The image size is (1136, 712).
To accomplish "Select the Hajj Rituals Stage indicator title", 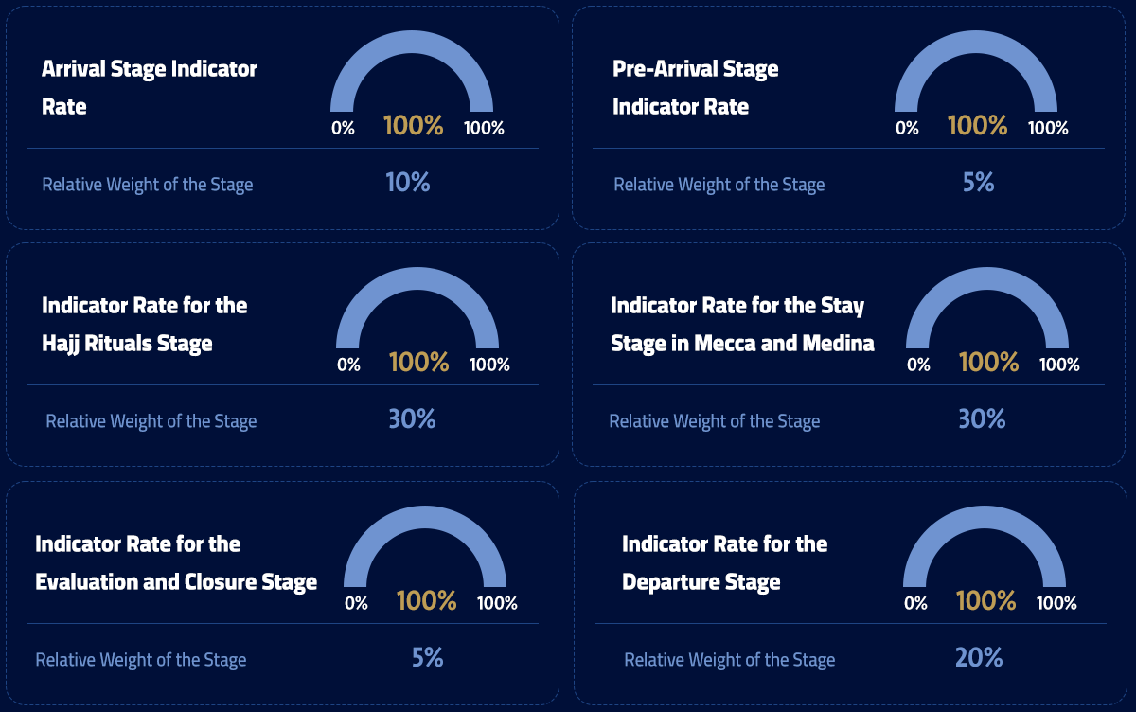I will (144, 324).
